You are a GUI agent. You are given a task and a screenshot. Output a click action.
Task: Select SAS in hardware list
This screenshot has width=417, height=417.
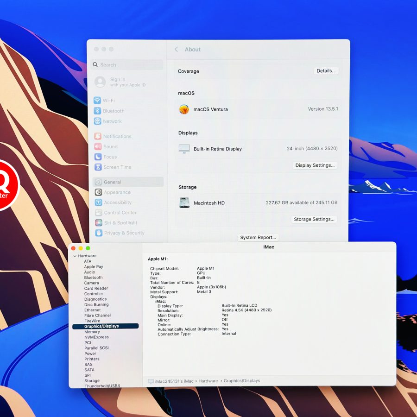(x=88, y=364)
